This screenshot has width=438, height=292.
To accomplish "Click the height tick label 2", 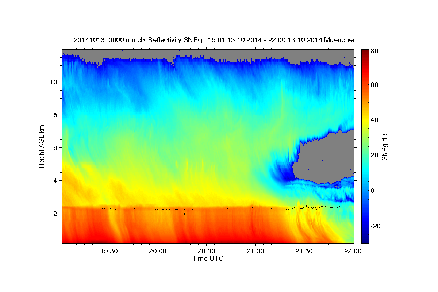I will point(55,214).
